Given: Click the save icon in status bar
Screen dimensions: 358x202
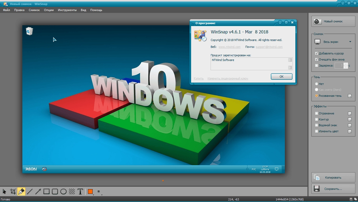Looking at the screenshot, I should (351, 199).
